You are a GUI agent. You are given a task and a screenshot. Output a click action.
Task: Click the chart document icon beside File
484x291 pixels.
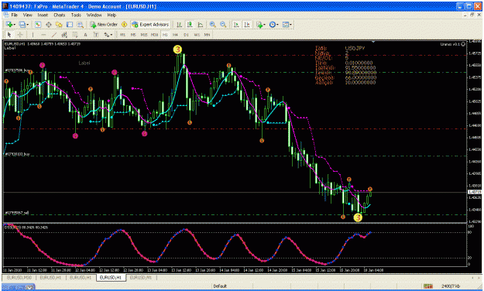(x=6, y=15)
